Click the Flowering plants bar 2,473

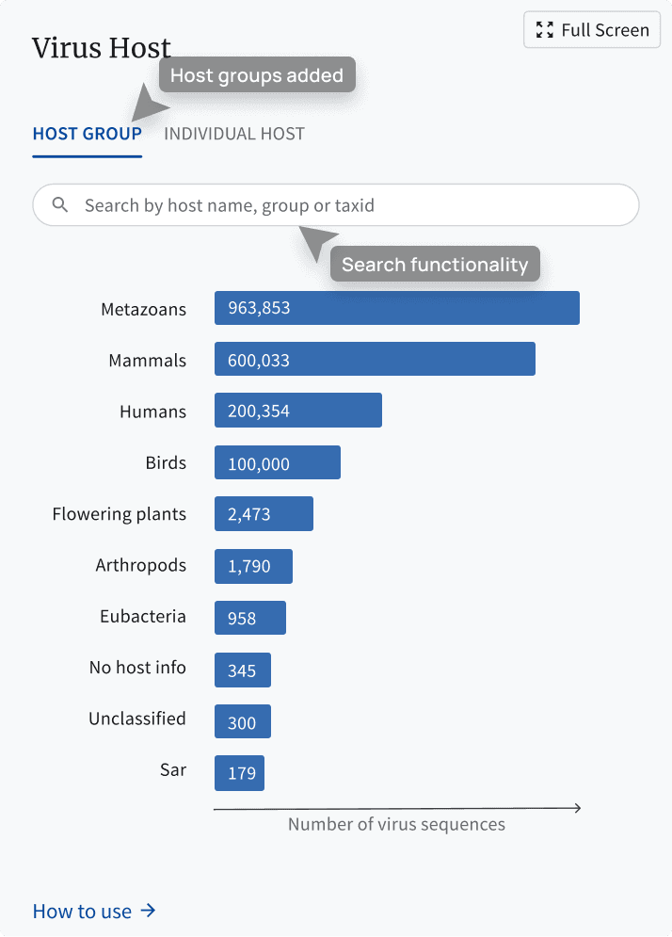point(264,514)
